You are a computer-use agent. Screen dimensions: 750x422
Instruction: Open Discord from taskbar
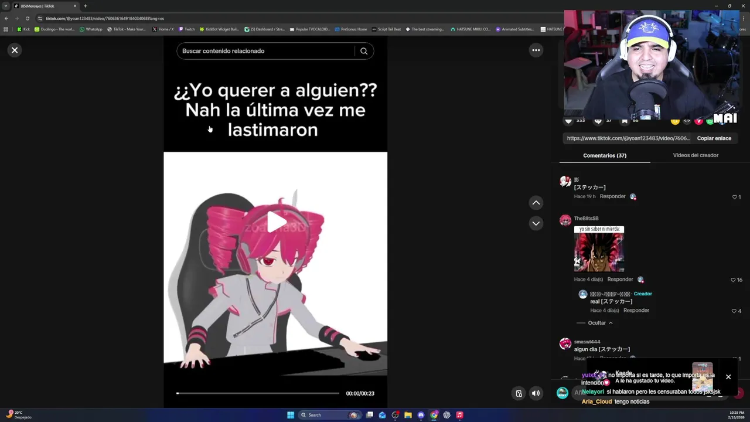coord(421,415)
